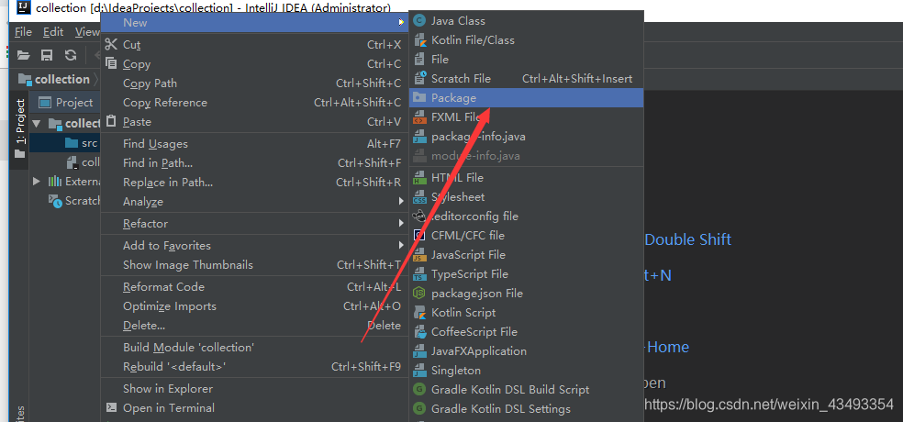This screenshot has height=422, width=903.
Task: Open the Add to Favorites submenu
Action: coord(254,245)
